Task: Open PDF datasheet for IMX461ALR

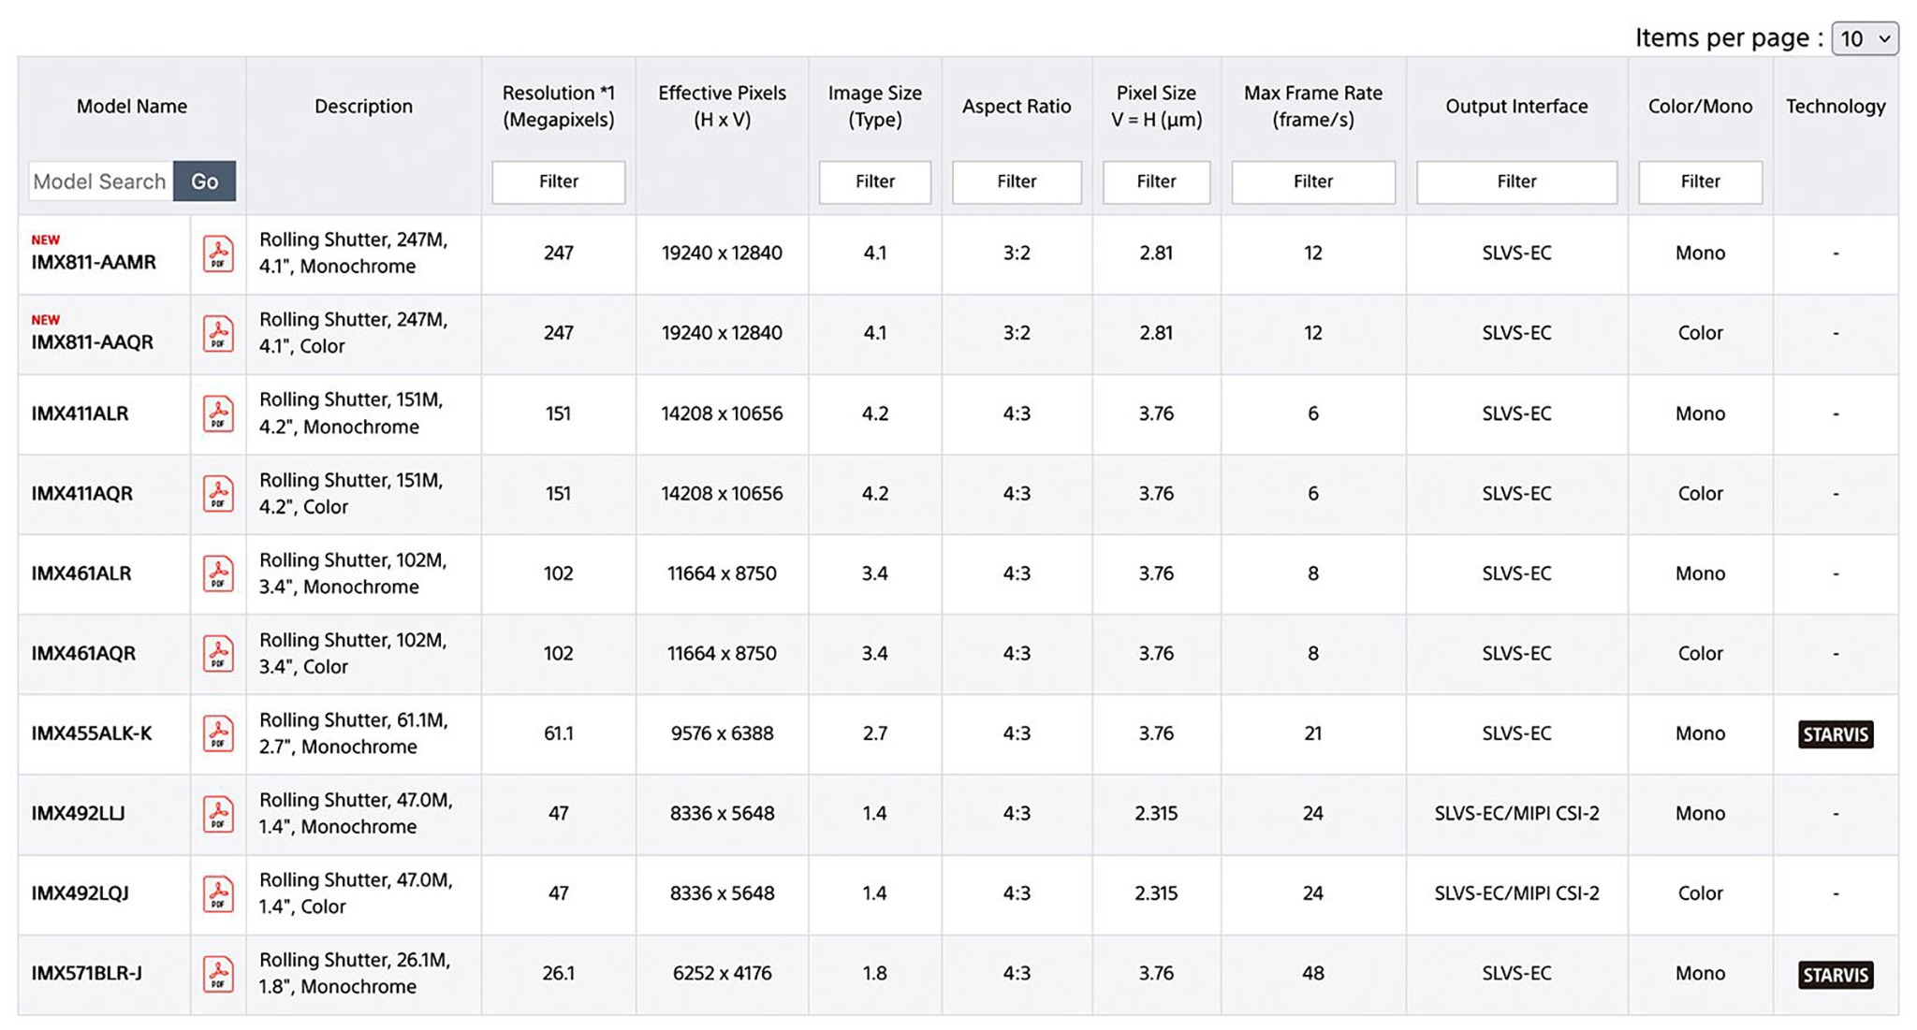Action: [x=218, y=573]
